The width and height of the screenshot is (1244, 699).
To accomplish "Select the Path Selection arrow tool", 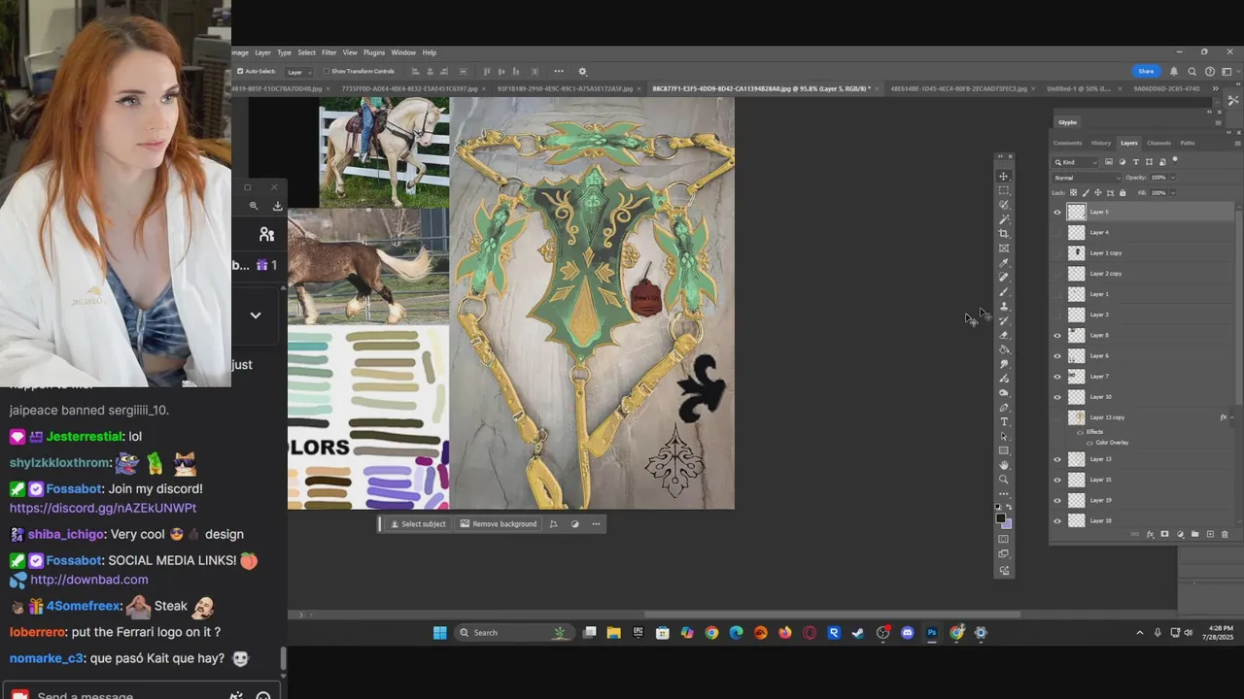I will pos(1004,436).
